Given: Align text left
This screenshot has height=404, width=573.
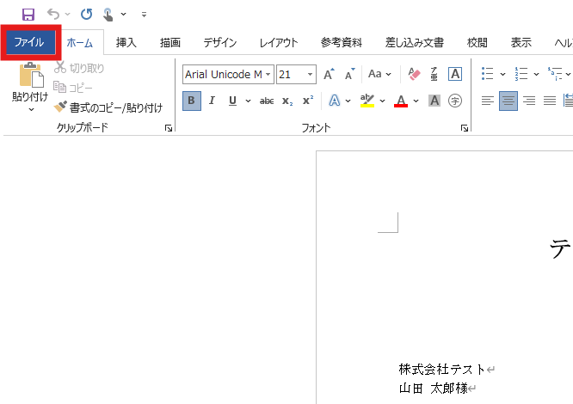Looking at the screenshot, I should [x=488, y=101].
